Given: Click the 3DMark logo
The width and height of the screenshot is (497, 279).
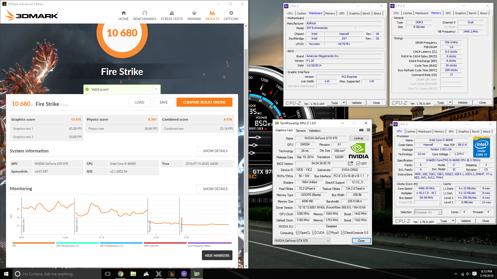Looking at the screenshot, I should (31, 15).
